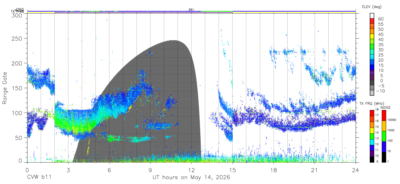Click the white top swatch of ELEV bar
The width and height of the screenshot is (400, 184).
tap(372, 16)
